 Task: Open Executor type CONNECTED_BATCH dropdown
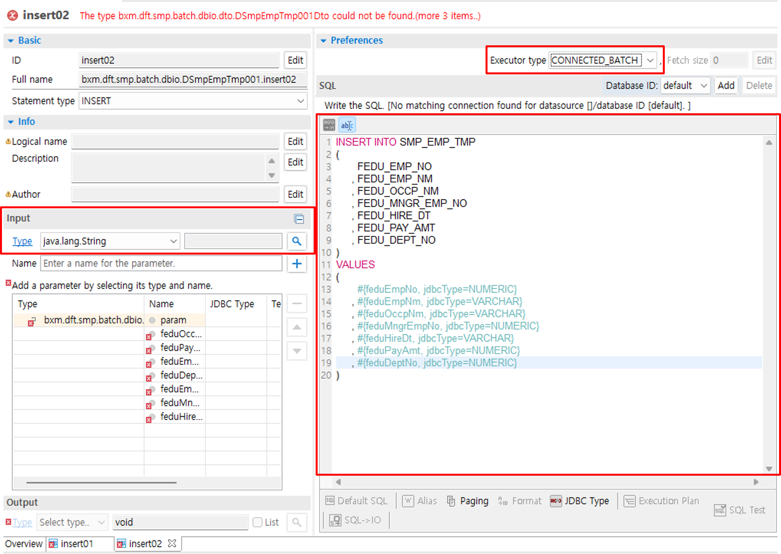tap(651, 60)
